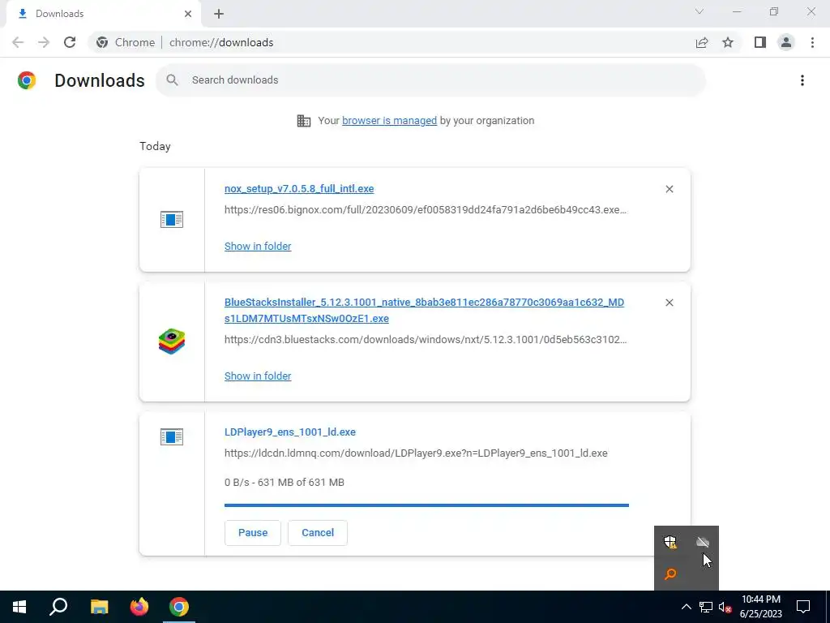
Task: Click the ldcdn.ldmnq.com source URL
Action: [x=416, y=453]
